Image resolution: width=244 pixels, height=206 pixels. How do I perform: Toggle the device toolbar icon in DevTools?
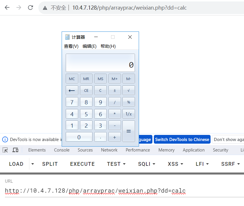click(x=15, y=150)
